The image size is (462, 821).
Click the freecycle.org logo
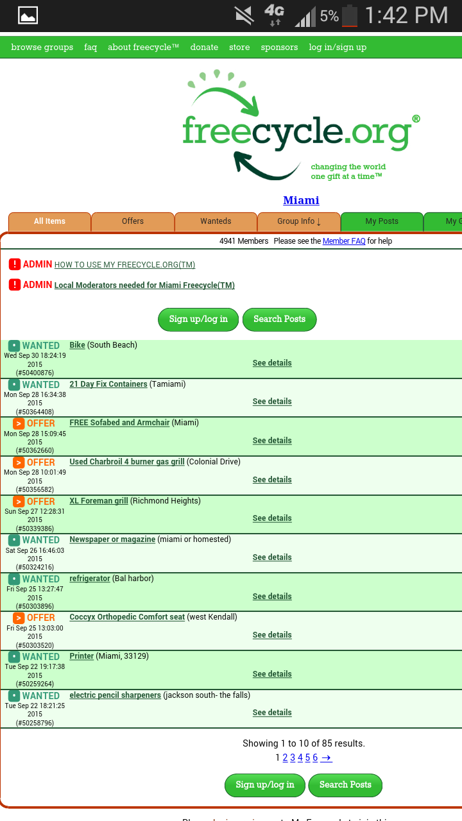(x=301, y=124)
